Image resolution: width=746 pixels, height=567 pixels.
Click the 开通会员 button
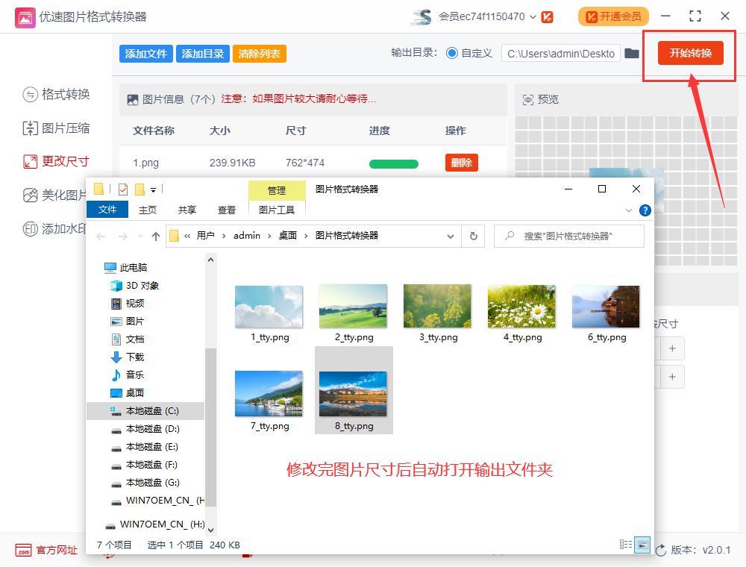pyautogui.click(x=613, y=16)
